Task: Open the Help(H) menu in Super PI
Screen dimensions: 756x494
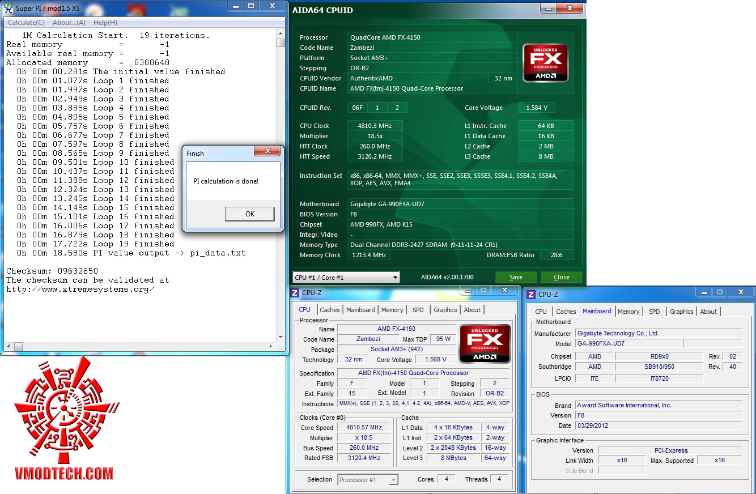Action: [x=105, y=23]
